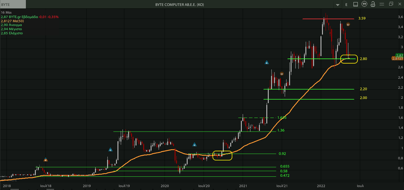Select the 0.655 price level label
Image resolution: width=404 pixels, height=190 pixels.
tap(284, 166)
